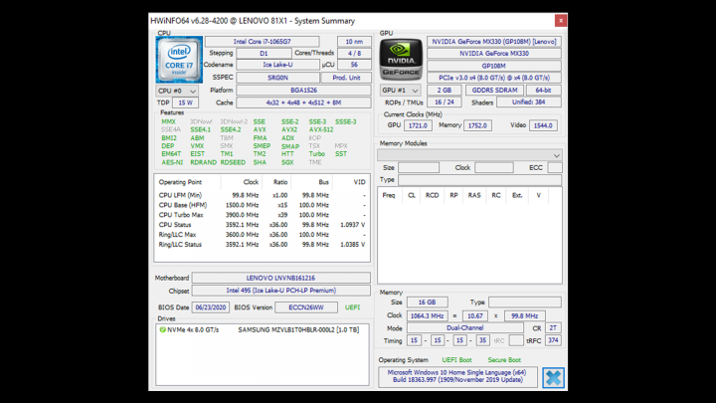The image size is (716, 403).
Task: Click the Operating Point column header
Action: pyautogui.click(x=181, y=182)
